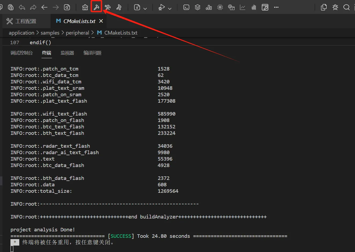Click the peripheral breadcrumb segment

77,33
